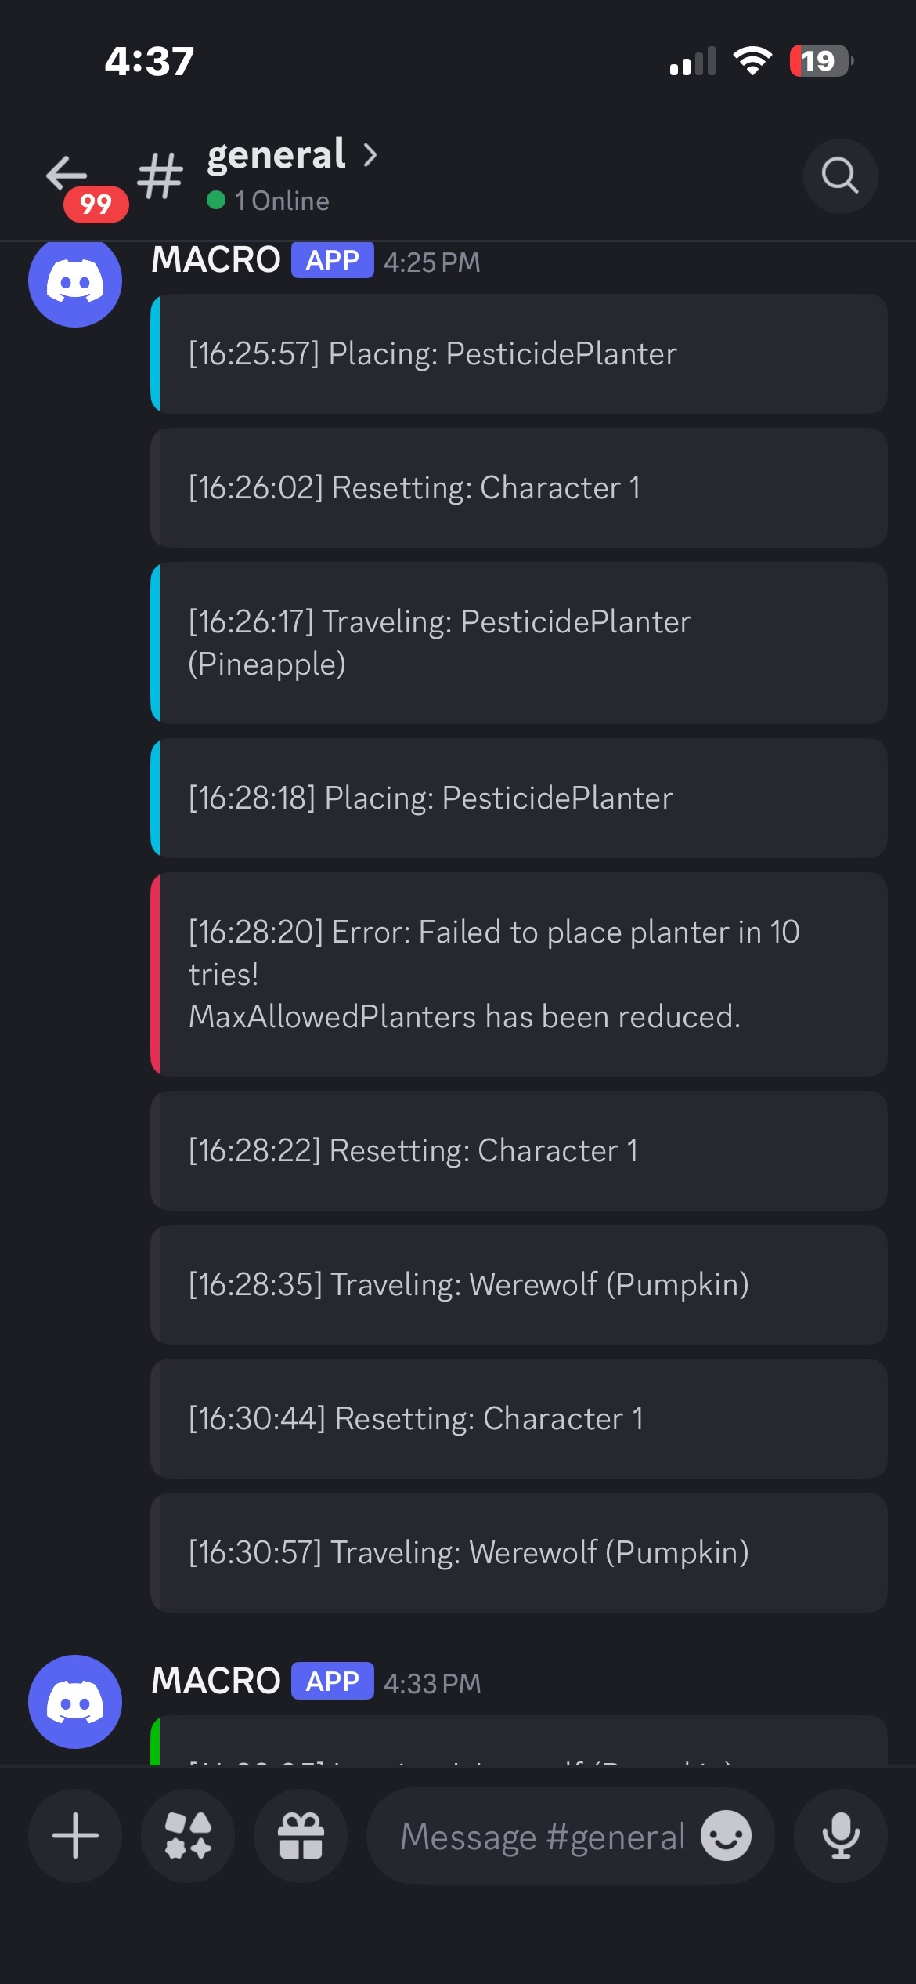The image size is (916, 1984).
Task: Expand general channel details chevron
Action: 370,155
